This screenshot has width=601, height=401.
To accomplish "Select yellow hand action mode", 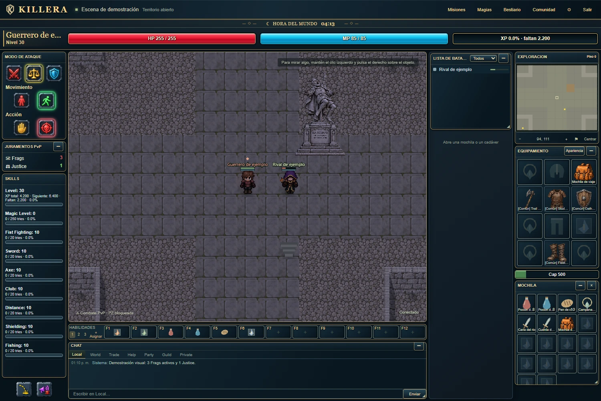I will 22,128.
